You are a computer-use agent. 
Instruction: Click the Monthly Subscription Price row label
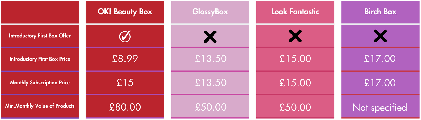tap(40, 83)
